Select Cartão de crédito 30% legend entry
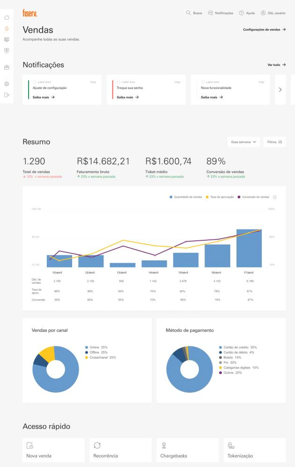 pyautogui.click(x=238, y=348)
